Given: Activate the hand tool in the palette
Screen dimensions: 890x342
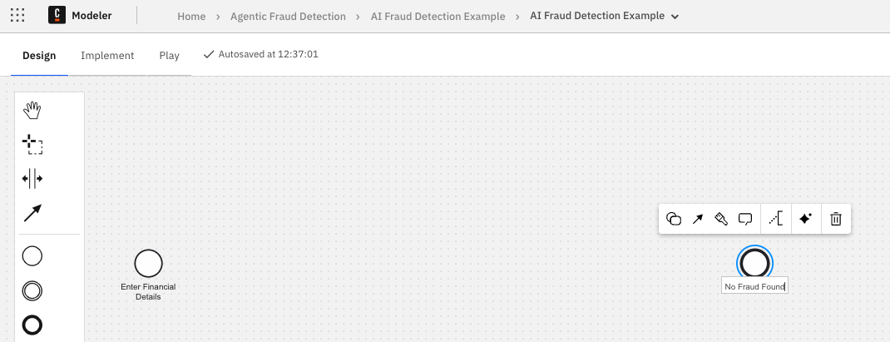Looking at the screenshot, I should 32,110.
